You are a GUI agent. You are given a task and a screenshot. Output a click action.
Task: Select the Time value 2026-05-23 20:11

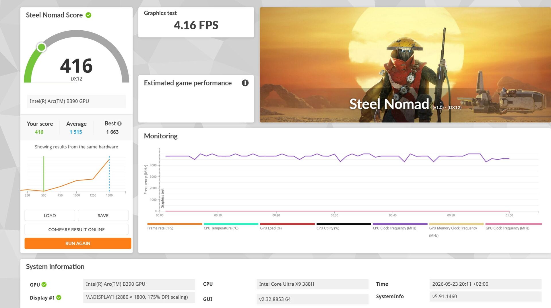point(486,284)
